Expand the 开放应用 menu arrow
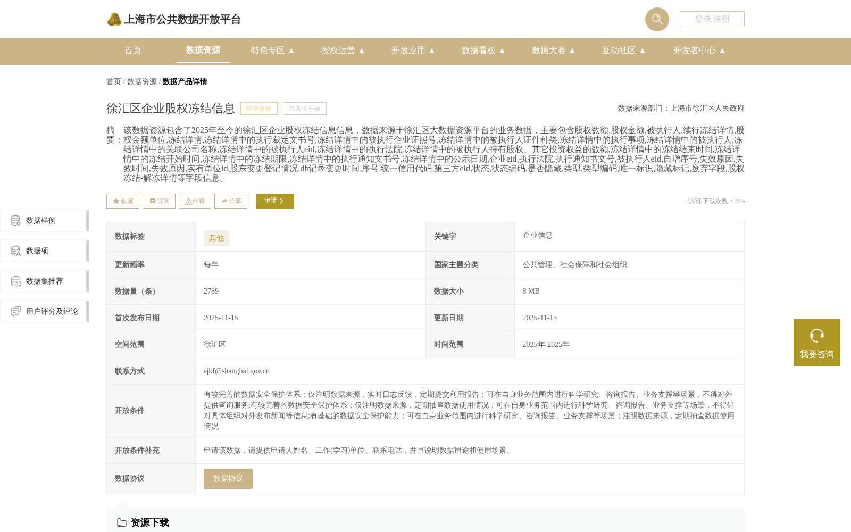 click(x=432, y=51)
